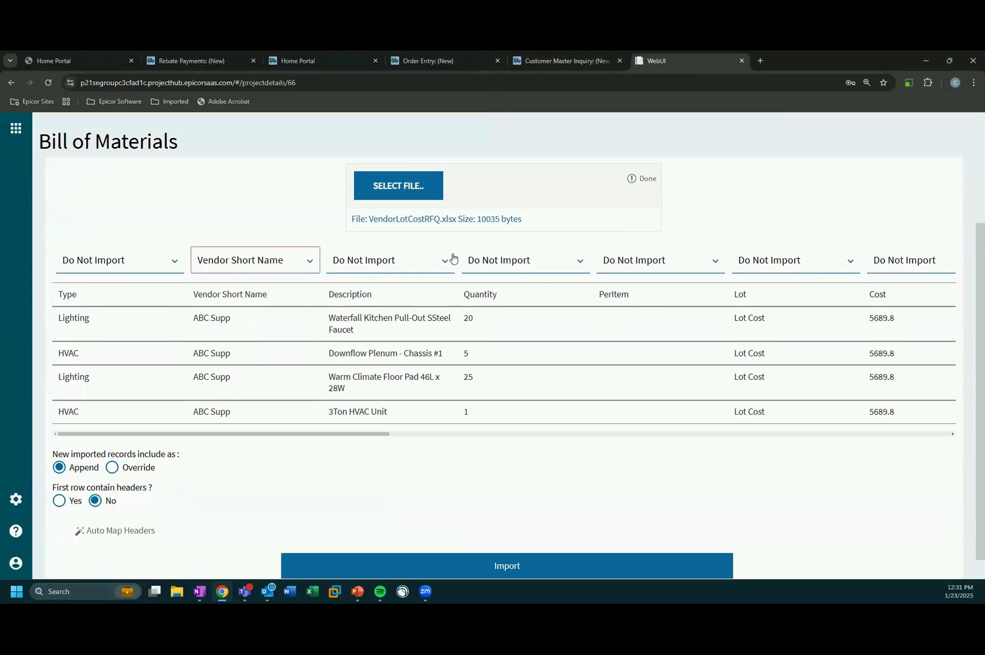Select No for first row headers
Image resolution: width=985 pixels, height=655 pixels.
(95, 501)
